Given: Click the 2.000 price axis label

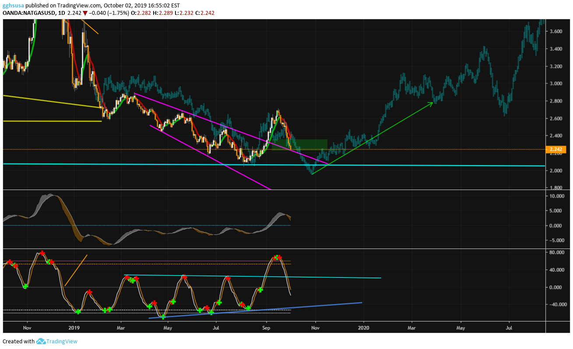Looking at the screenshot, I should [x=557, y=170].
